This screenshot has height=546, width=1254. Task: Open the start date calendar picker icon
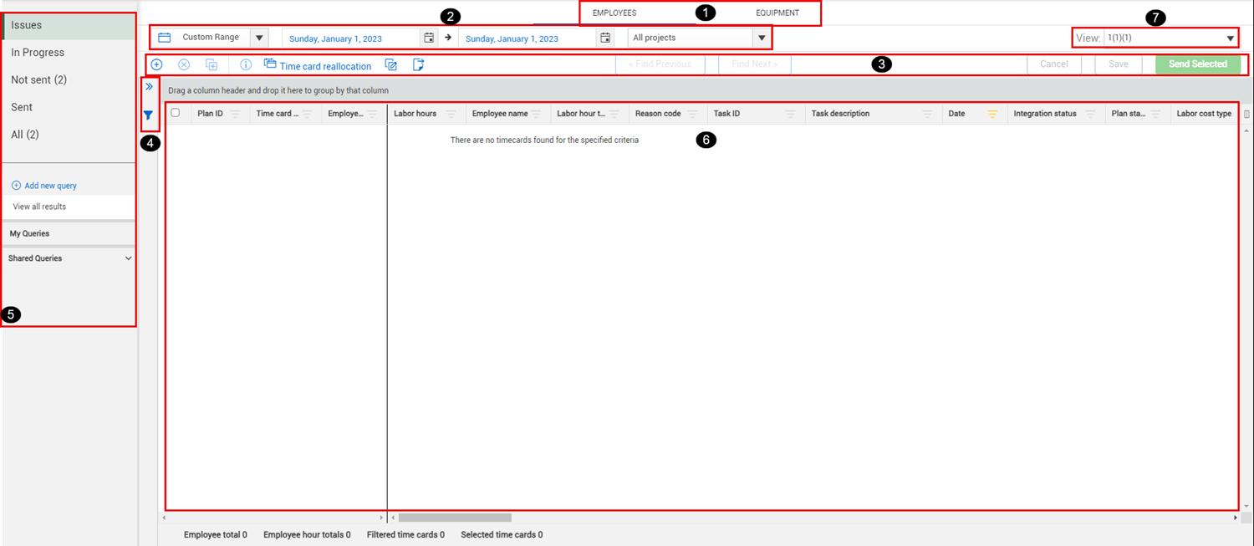click(x=429, y=38)
